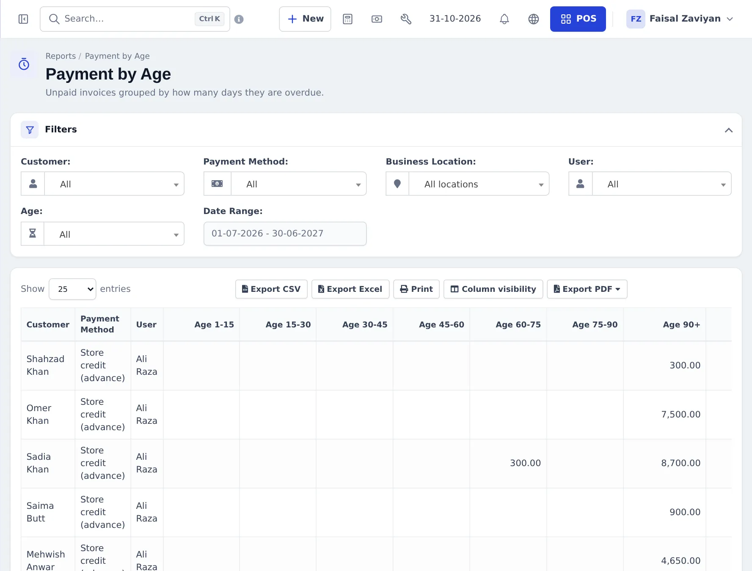Image resolution: width=752 pixels, height=571 pixels.
Task: Open the cash register icon
Action: click(377, 19)
